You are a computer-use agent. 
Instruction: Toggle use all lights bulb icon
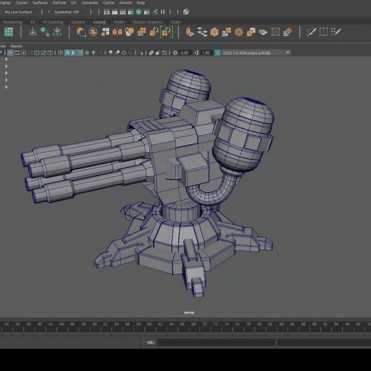coord(93,53)
